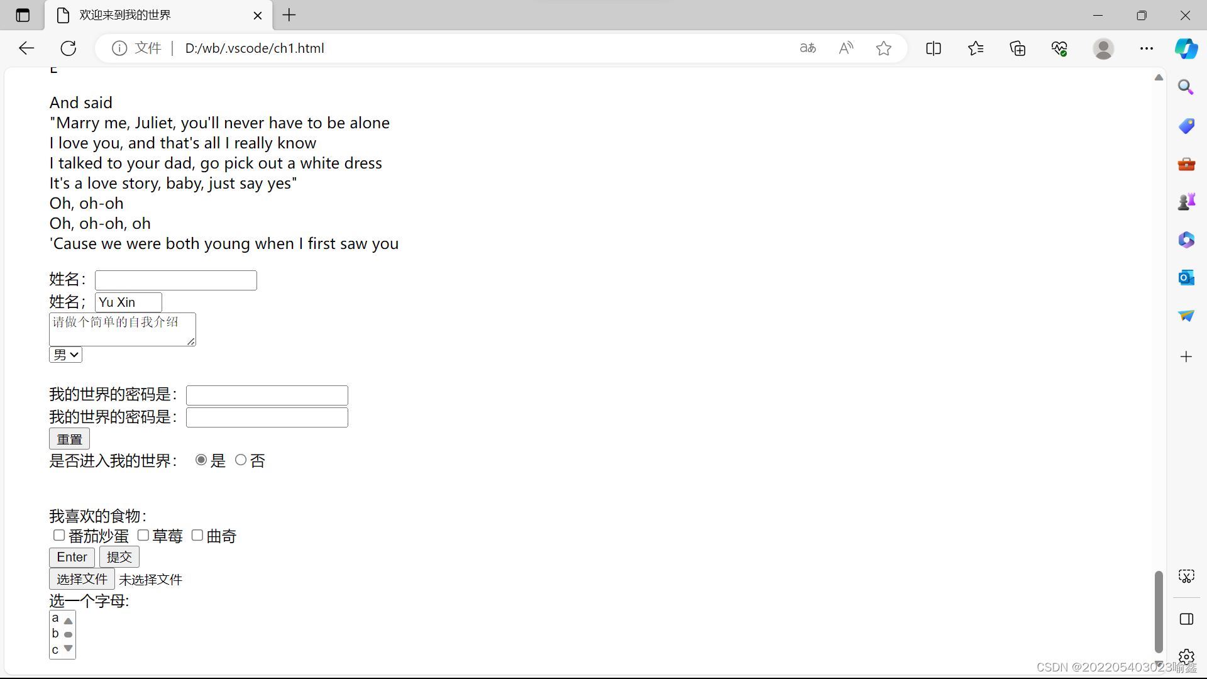This screenshot has height=679, width=1207.
Task: Click the Read aloud icon
Action: pos(846,48)
